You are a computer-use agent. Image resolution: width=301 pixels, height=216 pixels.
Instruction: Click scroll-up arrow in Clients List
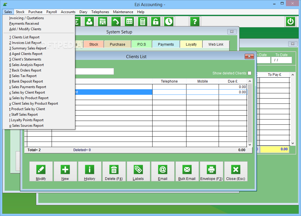pyautogui.click(x=250, y=81)
